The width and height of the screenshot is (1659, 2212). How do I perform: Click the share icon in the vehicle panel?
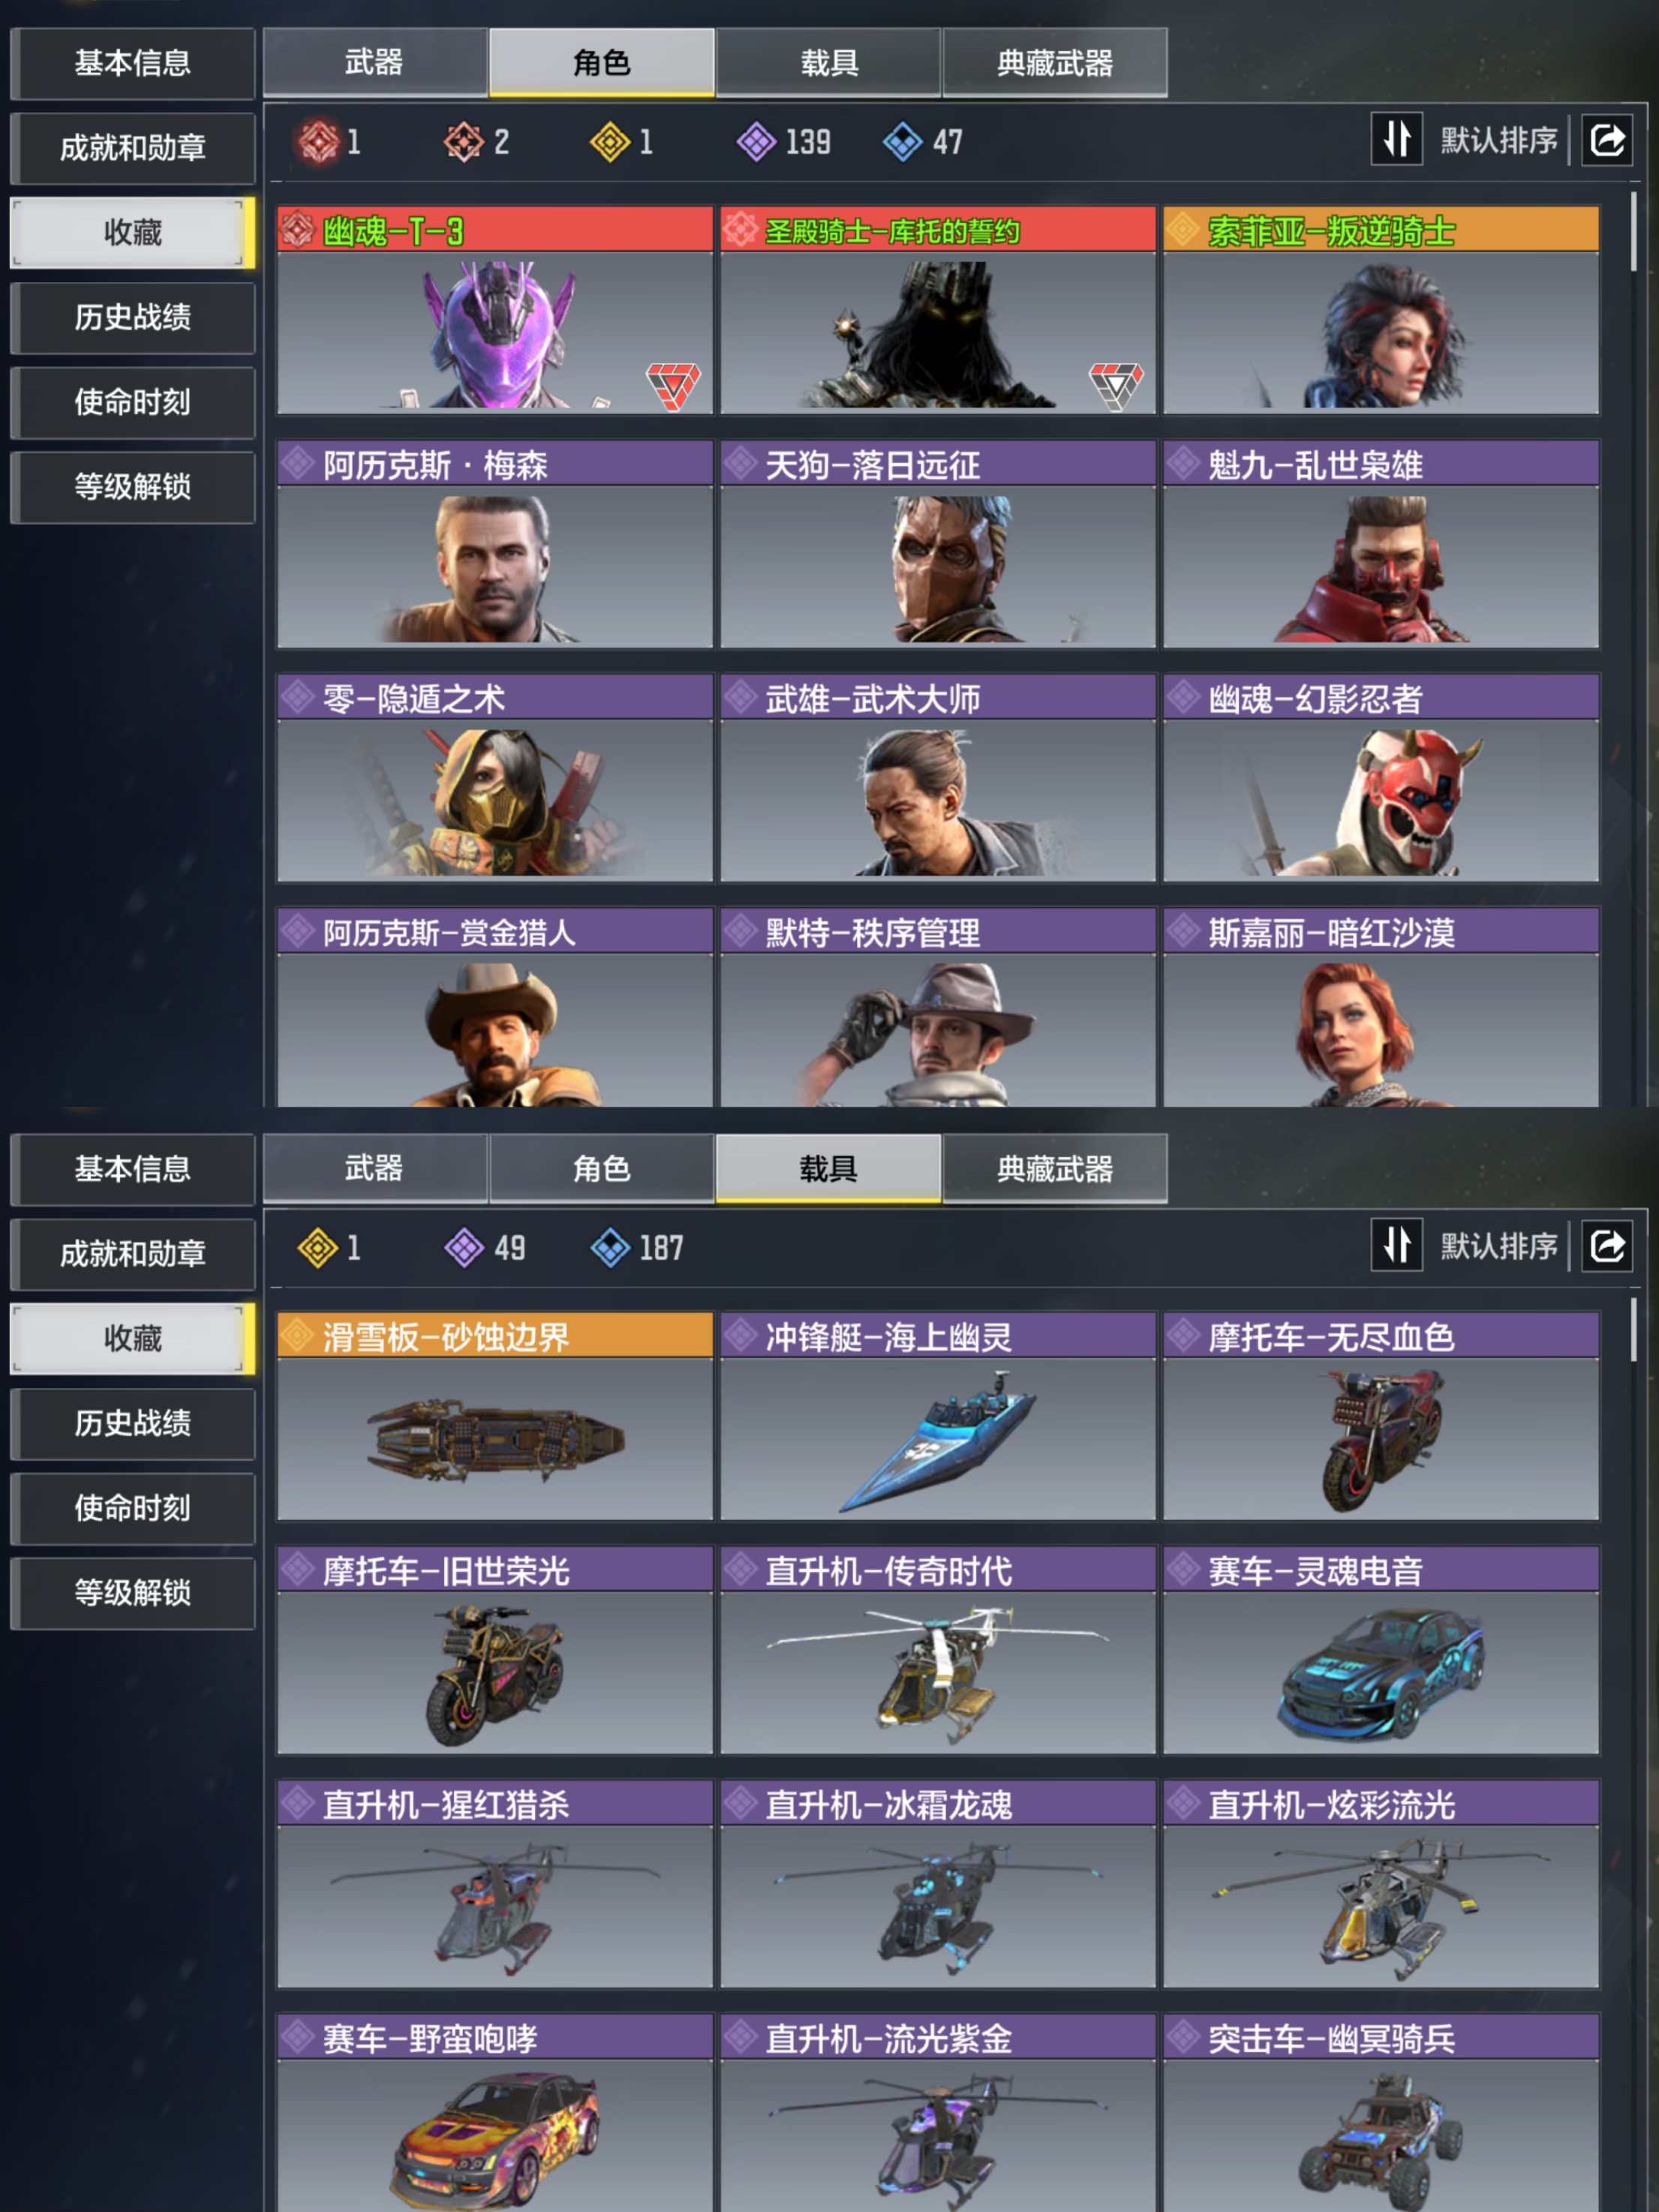click(1606, 1245)
